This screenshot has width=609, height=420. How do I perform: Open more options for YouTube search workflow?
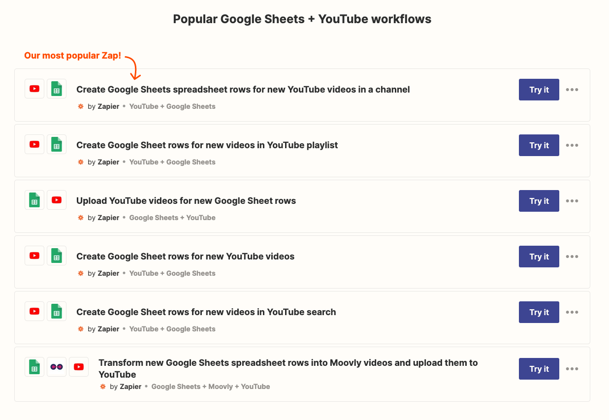coord(572,312)
